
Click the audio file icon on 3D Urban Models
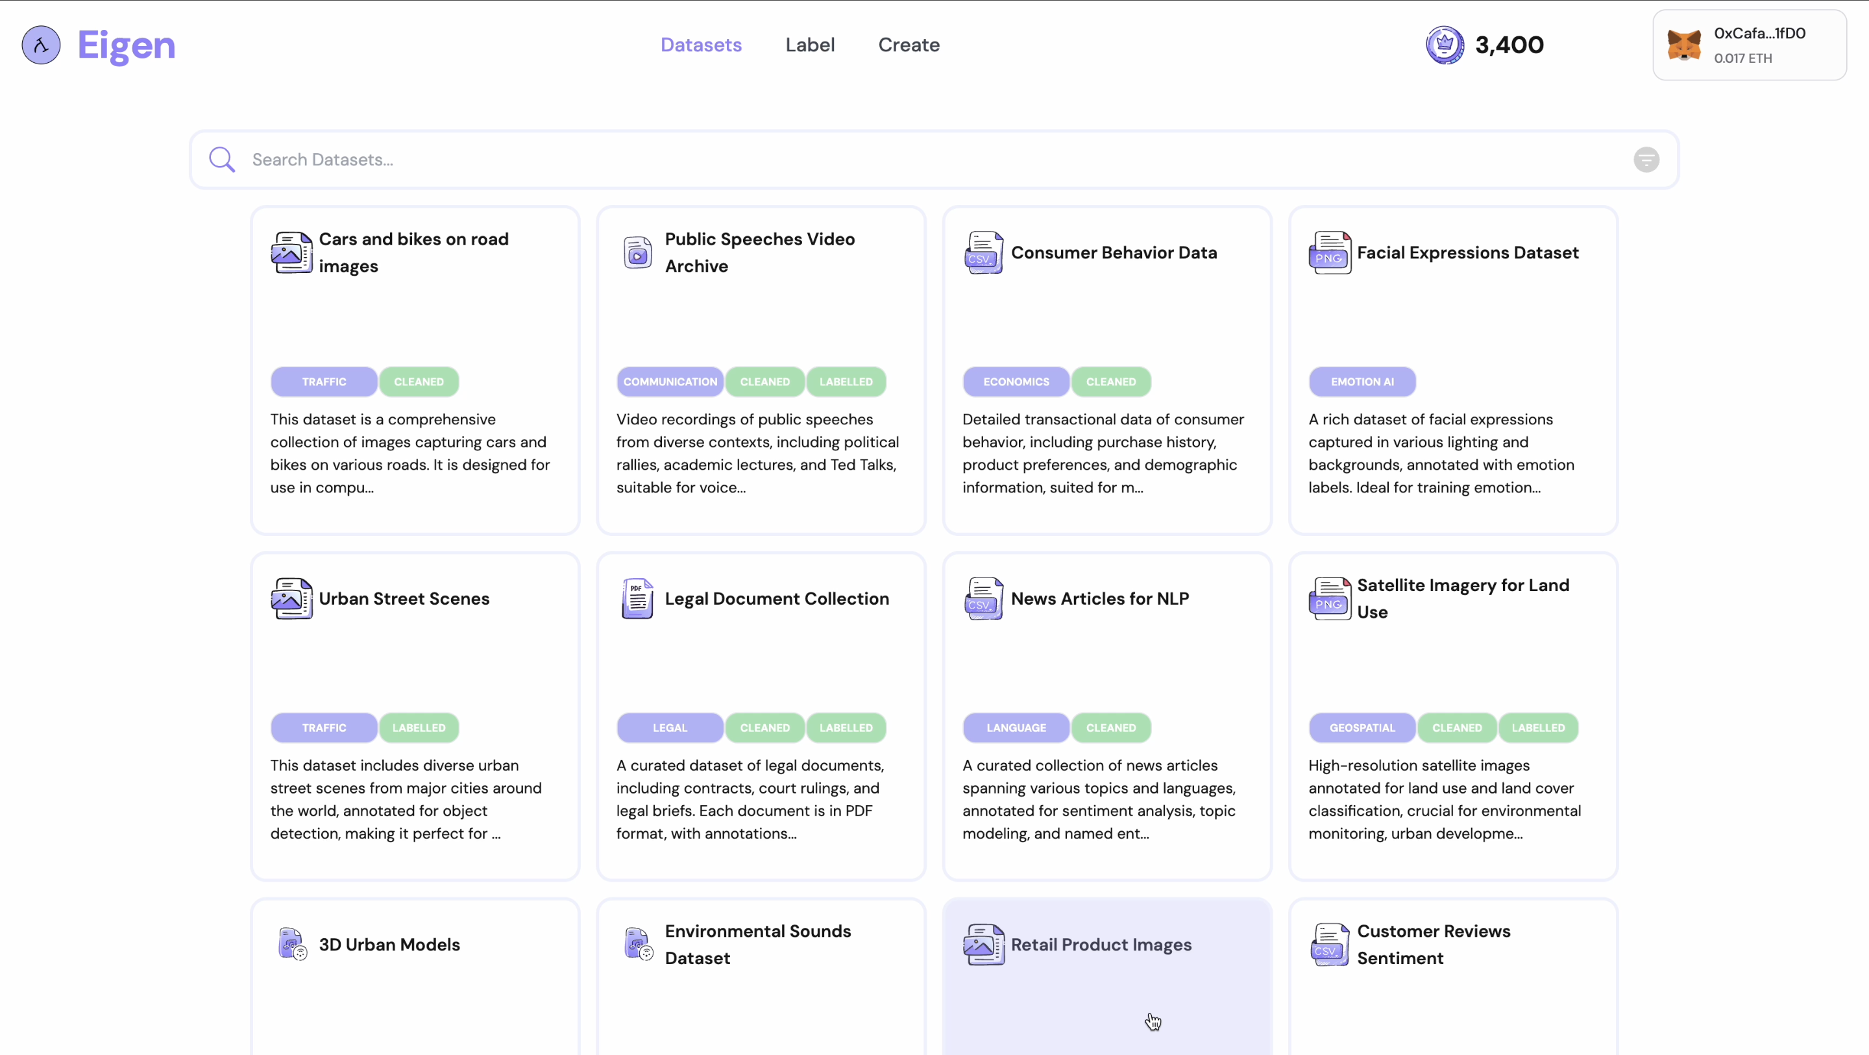tap(293, 944)
